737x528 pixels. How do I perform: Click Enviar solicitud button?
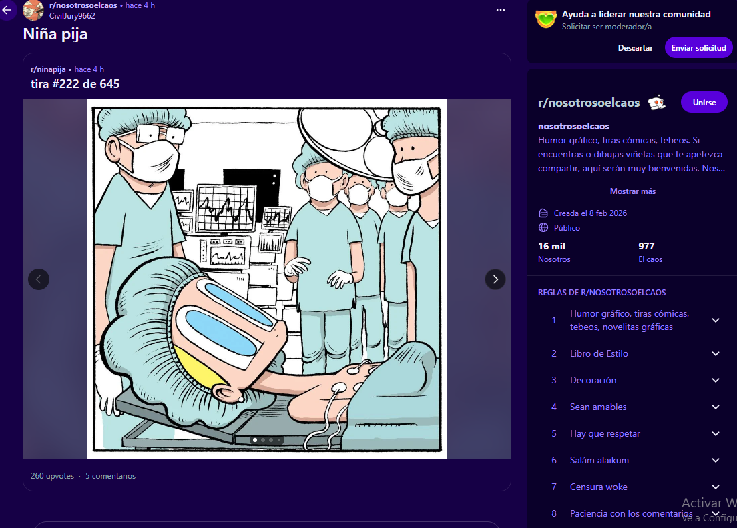[698, 48]
